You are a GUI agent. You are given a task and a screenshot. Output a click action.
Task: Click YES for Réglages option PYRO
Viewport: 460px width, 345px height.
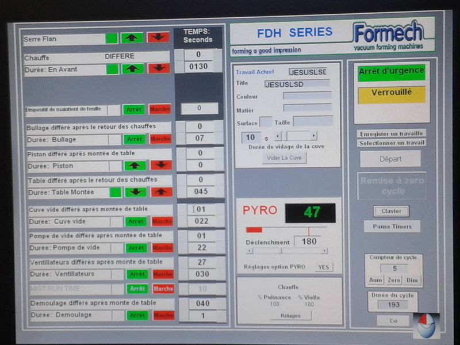[x=324, y=267]
